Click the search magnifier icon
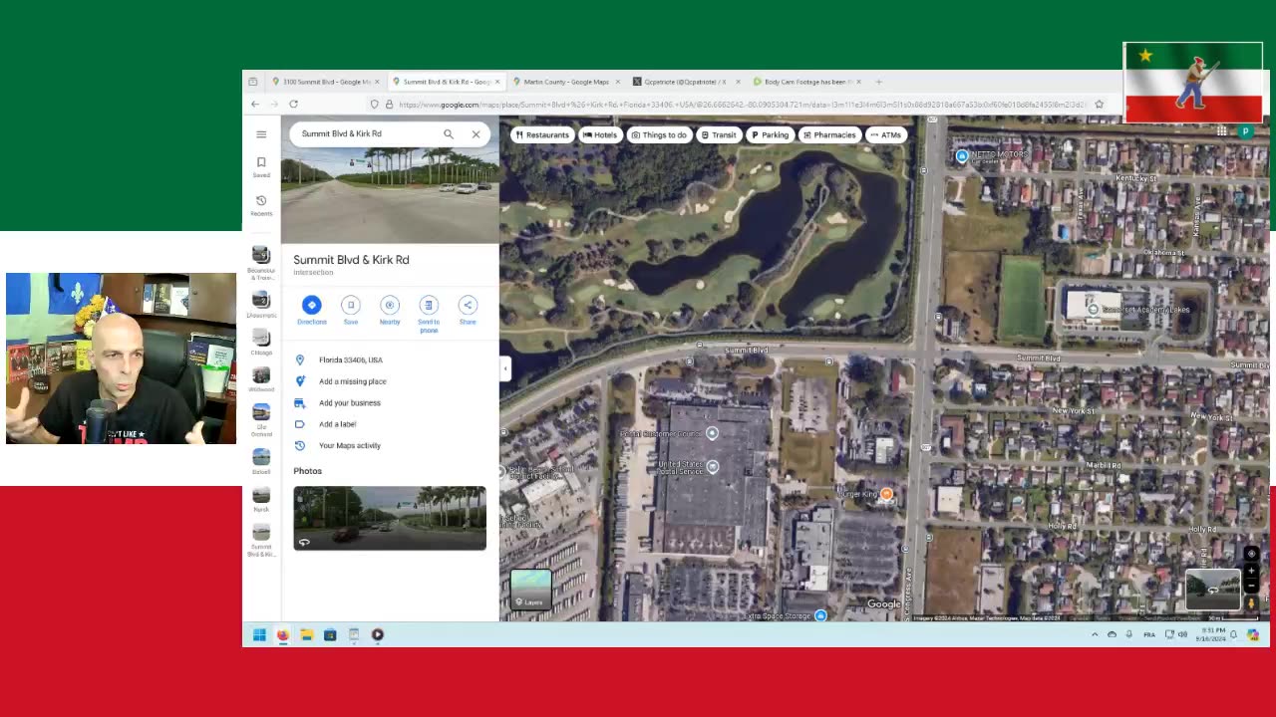1276x717 pixels. click(x=449, y=133)
